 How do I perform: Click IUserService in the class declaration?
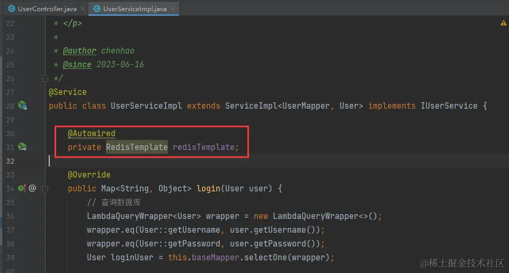pyautogui.click(x=449, y=105)
